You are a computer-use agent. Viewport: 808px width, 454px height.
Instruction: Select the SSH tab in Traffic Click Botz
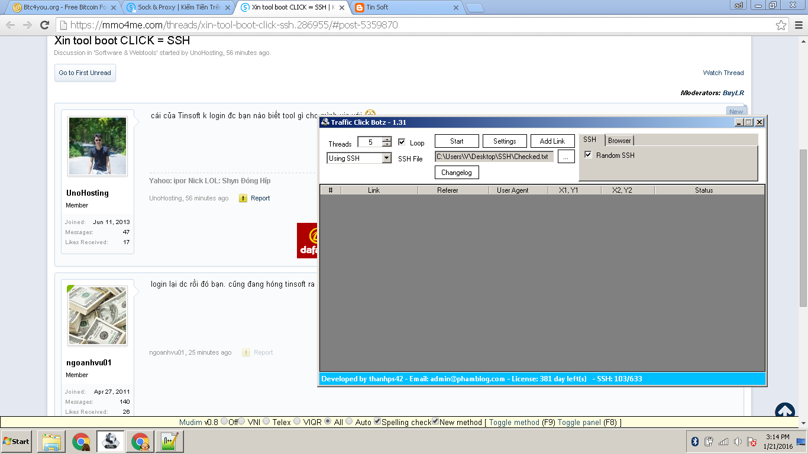pyautogui.click(x=590, y=140)
